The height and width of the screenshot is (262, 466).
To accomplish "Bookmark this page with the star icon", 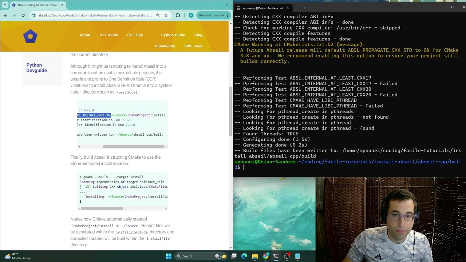I will pyautogui.click(x=166, y=15).
